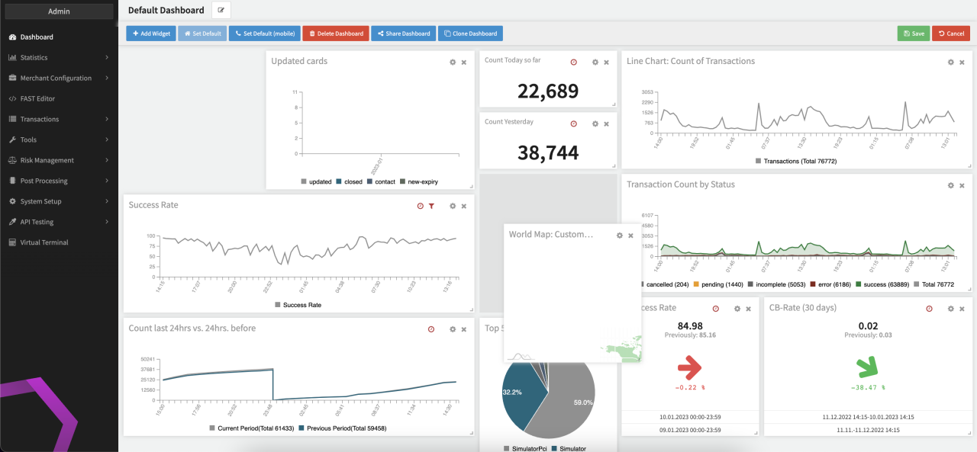
Task: Open settings for Transaction Count by Status
Action: coord(950,185)
